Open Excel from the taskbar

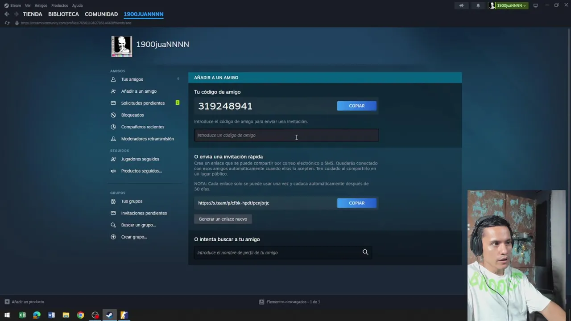click(x=22, y=315)
